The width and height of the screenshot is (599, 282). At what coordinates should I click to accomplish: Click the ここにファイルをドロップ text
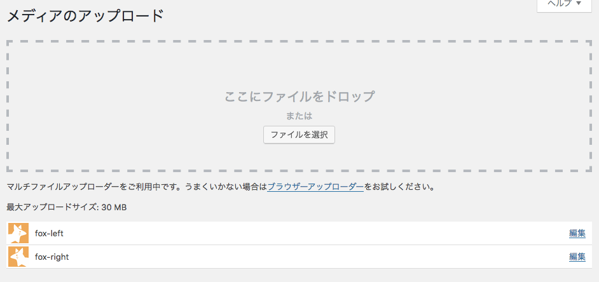(x=299, y=97)
